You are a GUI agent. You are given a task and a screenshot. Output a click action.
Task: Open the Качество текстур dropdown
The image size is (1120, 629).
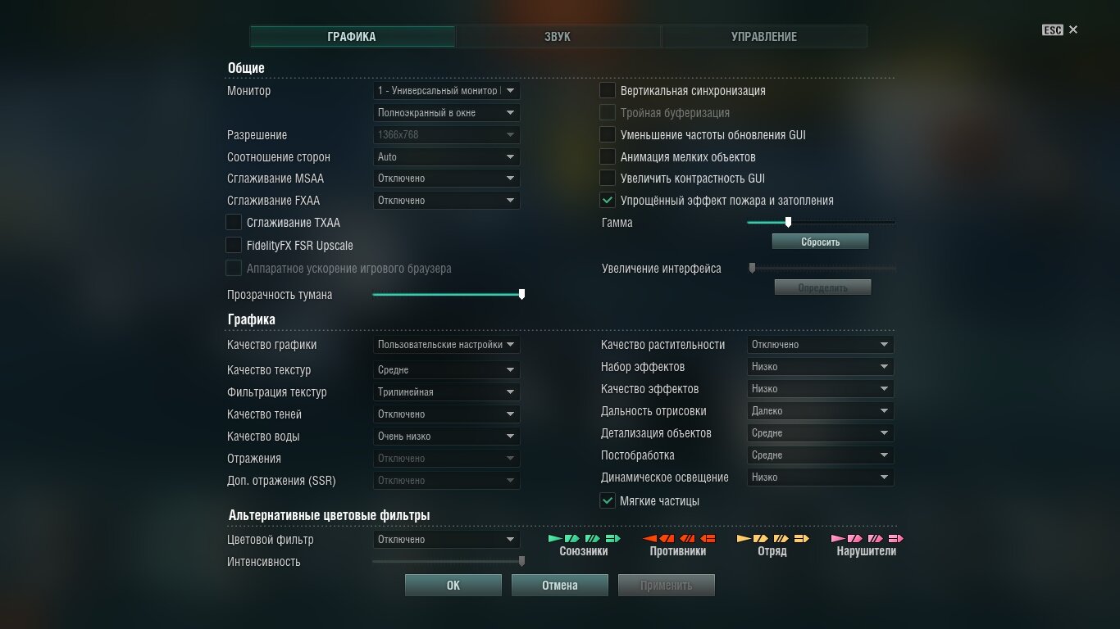pos(447,370)
